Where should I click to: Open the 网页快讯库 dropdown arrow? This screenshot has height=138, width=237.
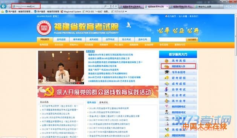click(x=126, y=11)
